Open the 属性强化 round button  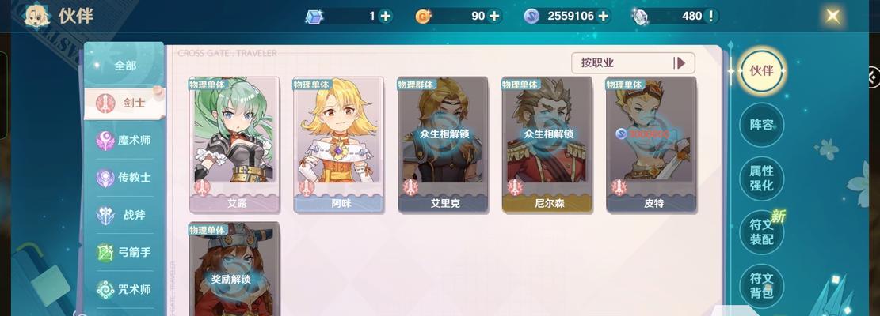click(761, 178)
